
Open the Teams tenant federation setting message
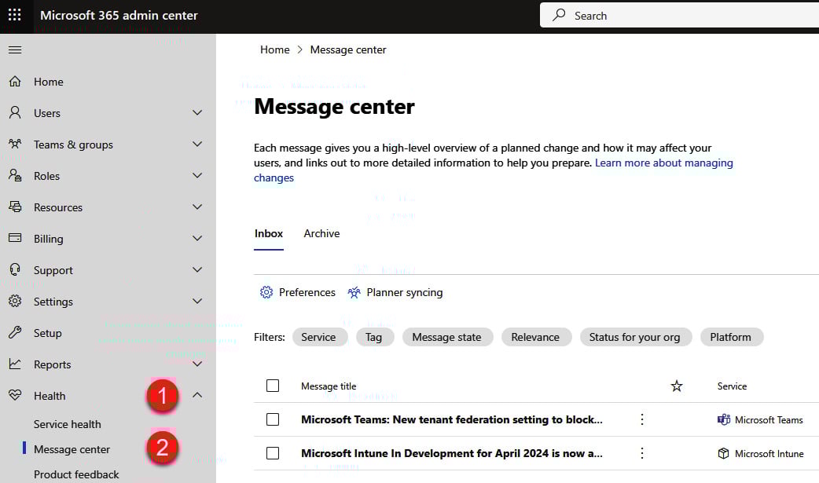click(452, 419)
